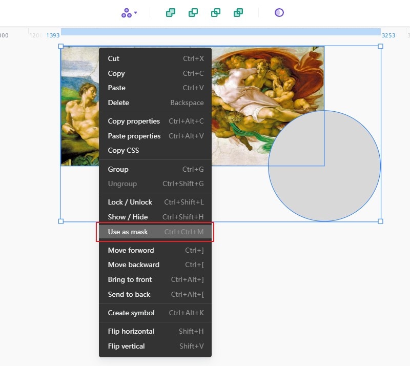The width and height of the screenshot is (410, 366).
Task: Click the exclude boolean operation icon
Action: click(238, 12)
